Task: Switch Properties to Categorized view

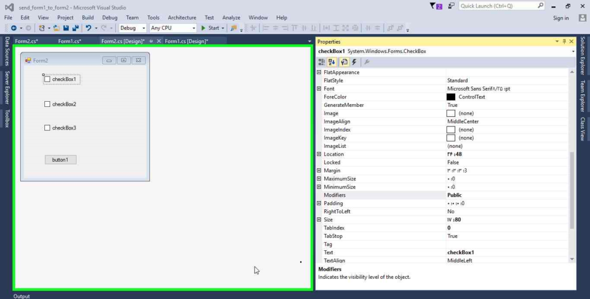Action: coord(322,62)
